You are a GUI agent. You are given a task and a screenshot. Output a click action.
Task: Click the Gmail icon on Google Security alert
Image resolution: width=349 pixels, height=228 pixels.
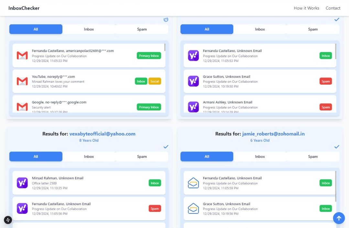pyautogui.click(x=22, y=107)
